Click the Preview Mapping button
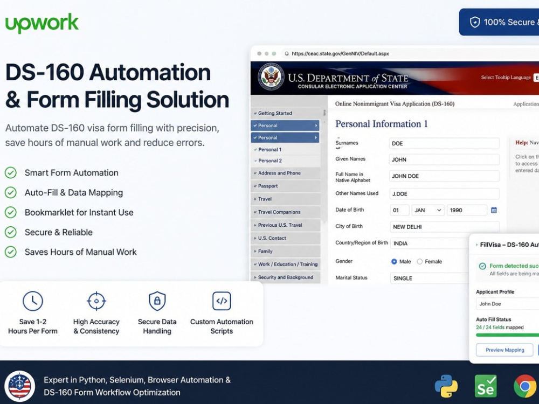Image resolution: width=539 pixels, height=404 pixels. point(505,350)
